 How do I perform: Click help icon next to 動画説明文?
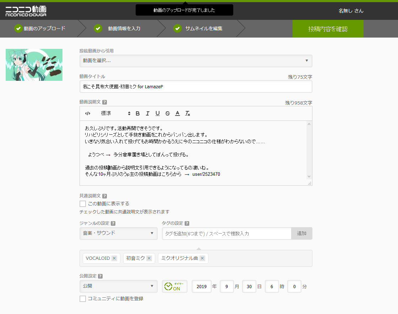[104, 102]
